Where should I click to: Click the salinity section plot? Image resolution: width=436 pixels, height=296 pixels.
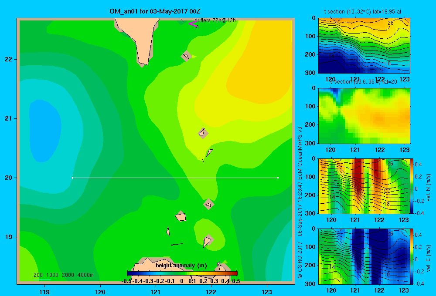click(x=364, y=116)
